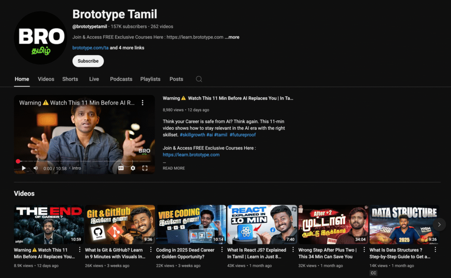Open 'What Is React JS?' video title
This screenshot has width=451, height=278.
coord(257,253)
